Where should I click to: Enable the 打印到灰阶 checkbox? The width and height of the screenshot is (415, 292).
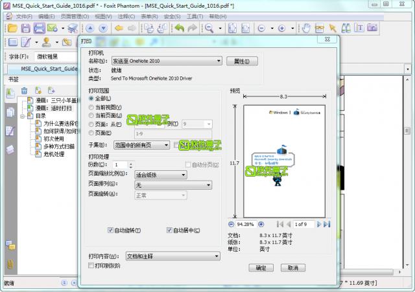[x=91, y=265]
